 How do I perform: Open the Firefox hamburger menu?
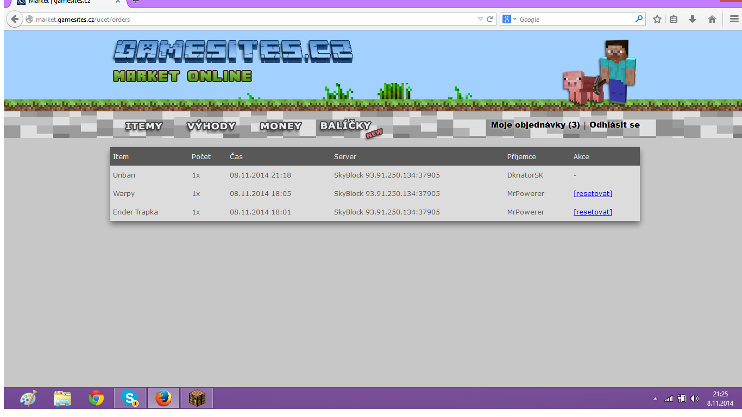click(734, 19)
